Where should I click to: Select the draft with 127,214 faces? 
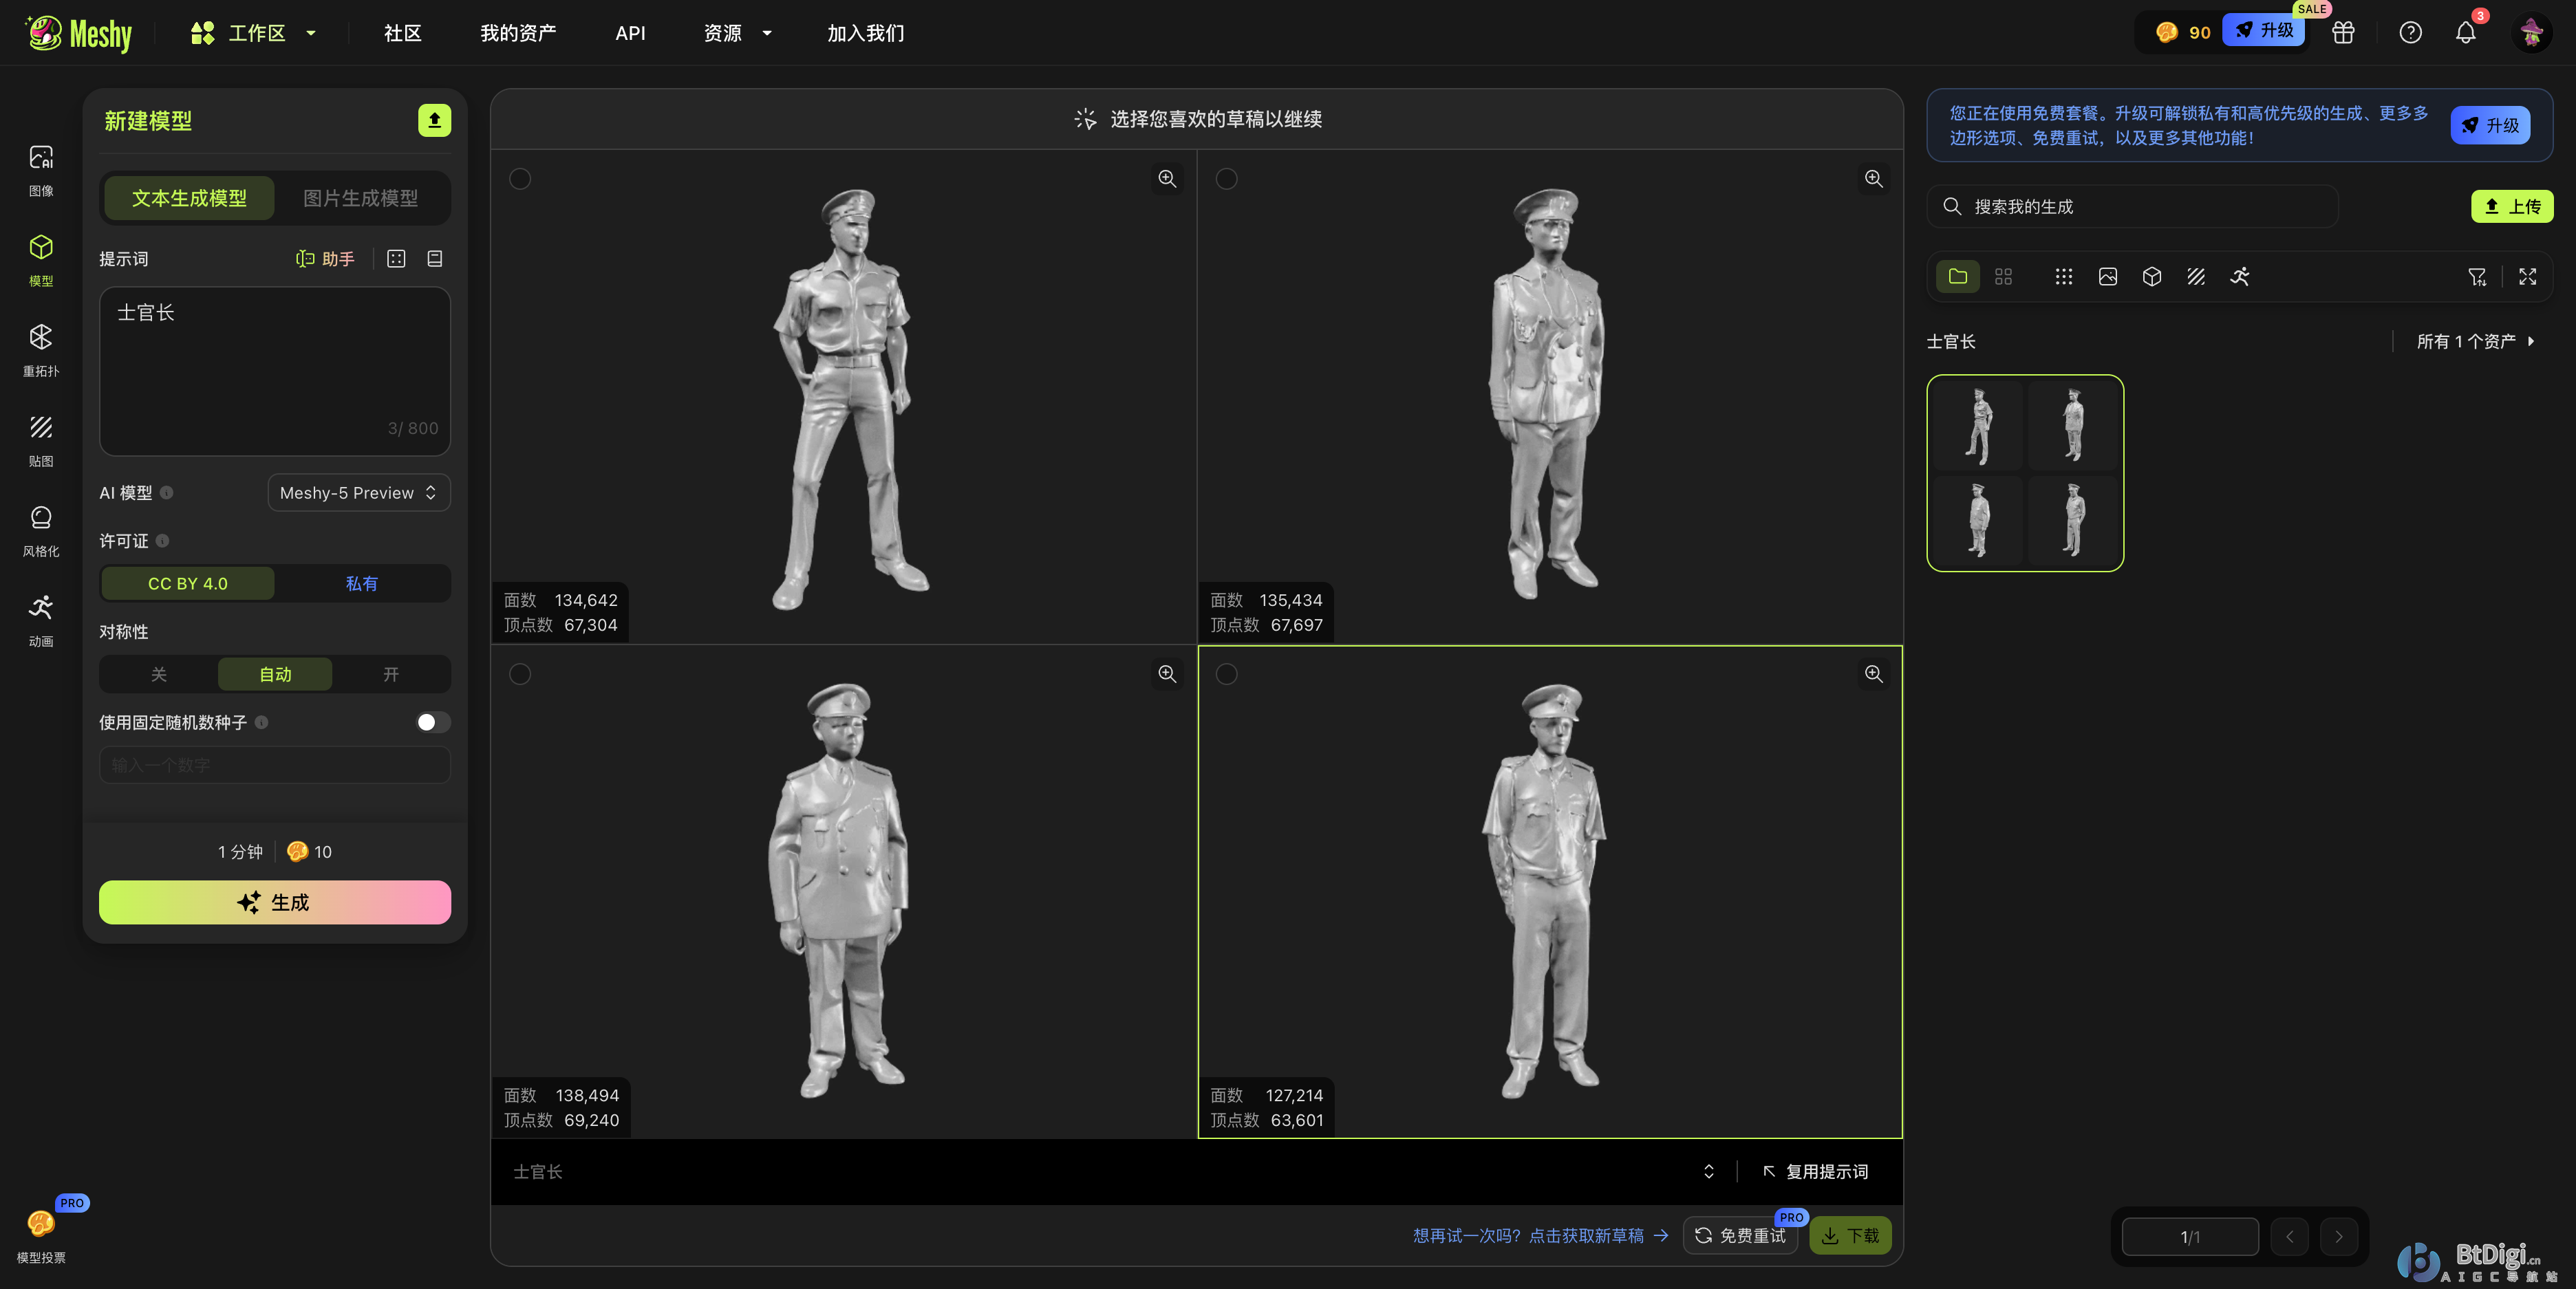(x=1226, y=674)
